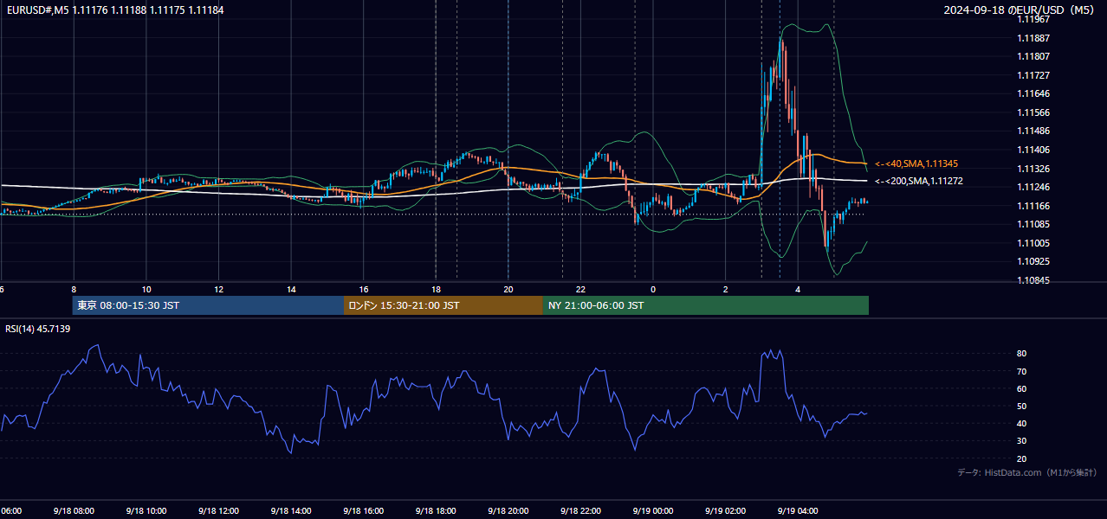Select the 9/18 12:00 time label
Viewport: 1107px width, 519px height.
[218, 511]
